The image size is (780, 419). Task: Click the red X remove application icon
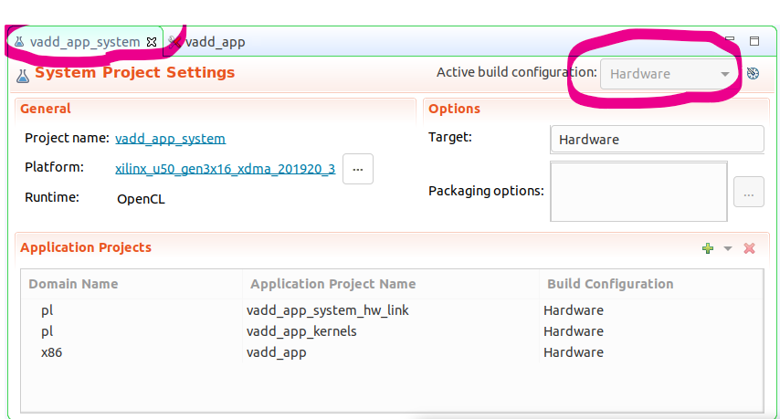pos(749,248)
